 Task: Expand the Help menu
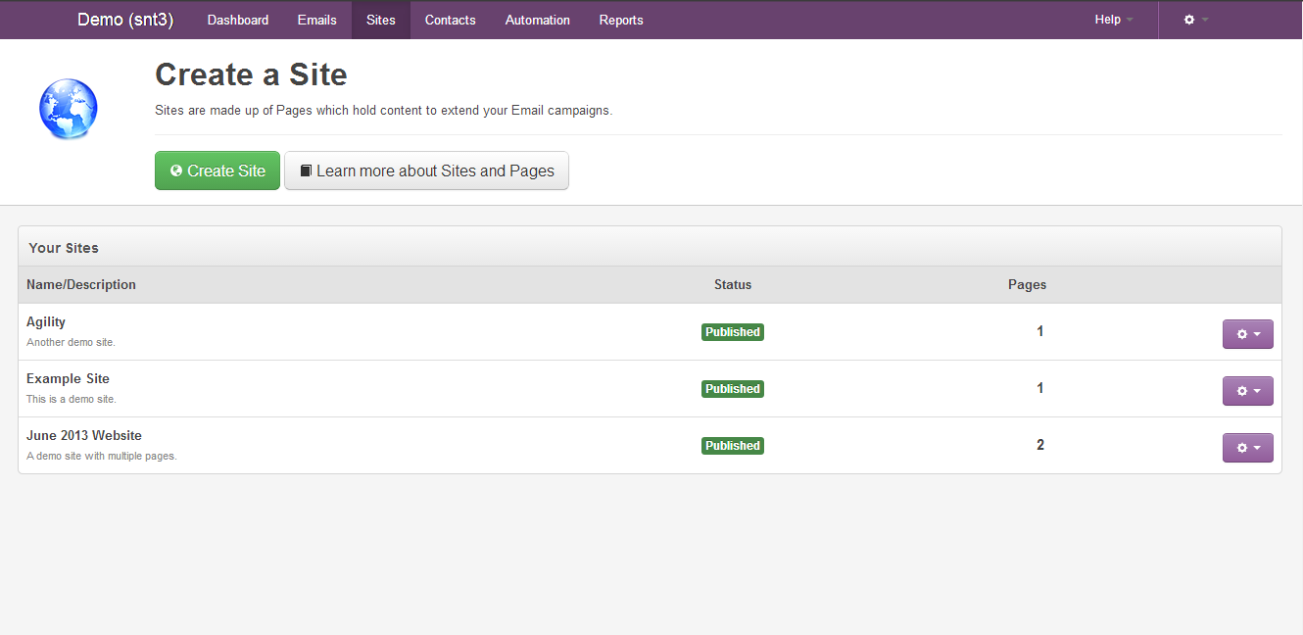coord(1113,20)
